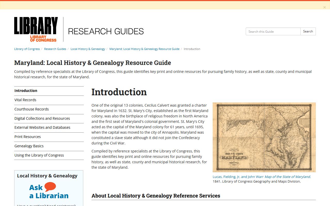
Task: Click the Search button
Action: tap(308, 31)
